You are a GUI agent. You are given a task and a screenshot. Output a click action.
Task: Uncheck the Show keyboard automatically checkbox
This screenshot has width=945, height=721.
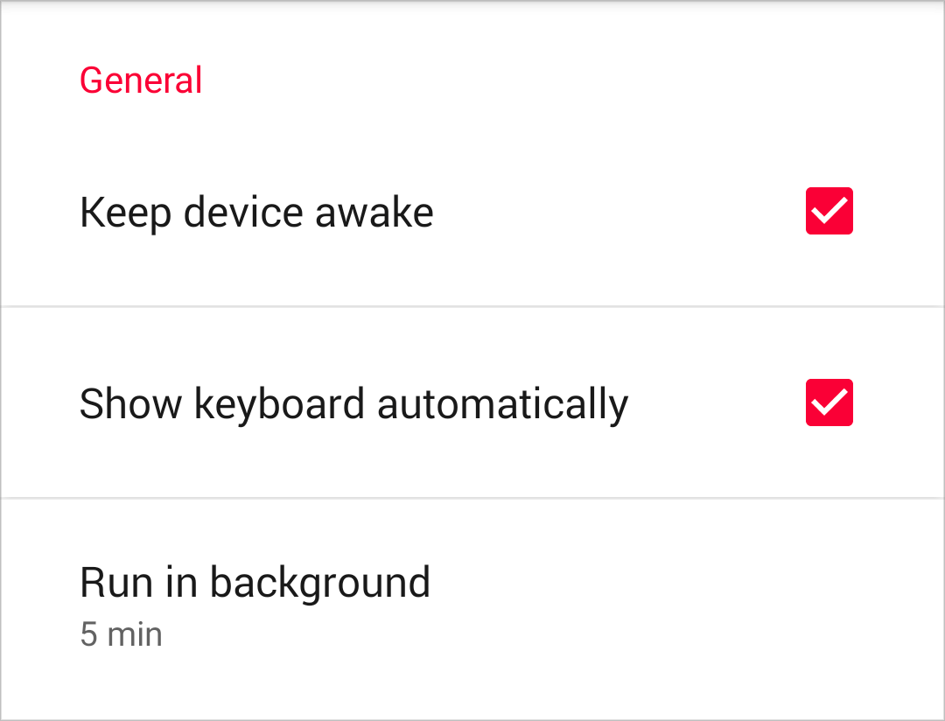click(829, 402)
